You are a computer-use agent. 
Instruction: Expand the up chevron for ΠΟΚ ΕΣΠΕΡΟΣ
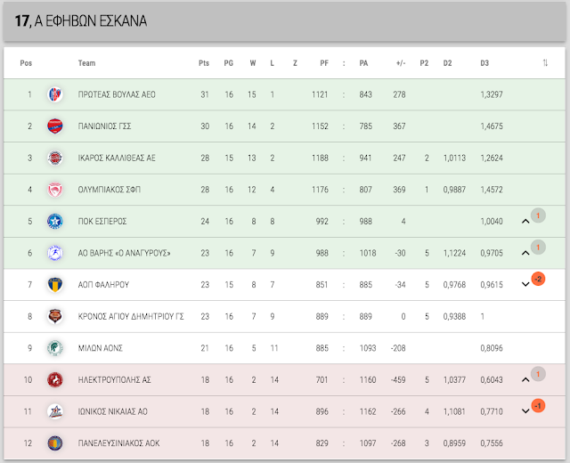pyautogui.click(x=525, y=221)
